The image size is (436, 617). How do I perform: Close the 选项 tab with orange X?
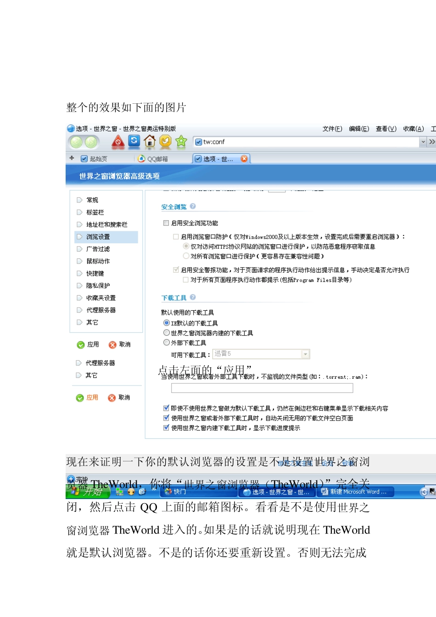[244, 158]
